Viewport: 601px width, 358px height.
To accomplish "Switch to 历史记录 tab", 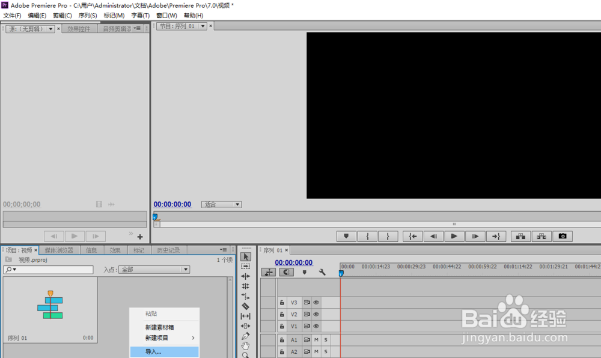I will 168,250.
